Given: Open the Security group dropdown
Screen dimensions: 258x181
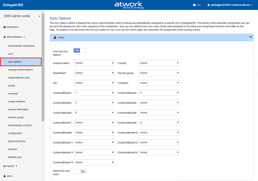Looking at the screenshot, I should [x=159, y=73].
